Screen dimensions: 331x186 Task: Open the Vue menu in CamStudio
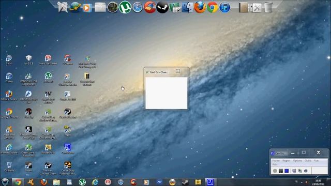point(316,161)
